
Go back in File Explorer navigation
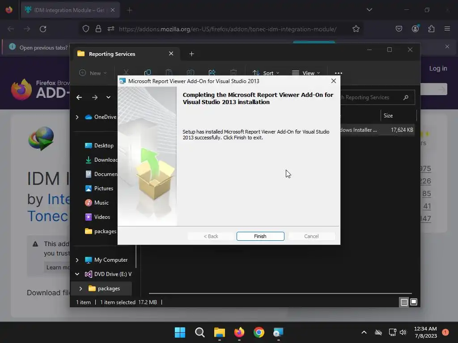pos(79,97)
